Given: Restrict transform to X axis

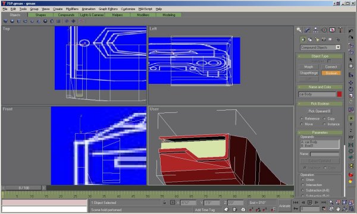Looking at the screenshot, I should 350,118.
